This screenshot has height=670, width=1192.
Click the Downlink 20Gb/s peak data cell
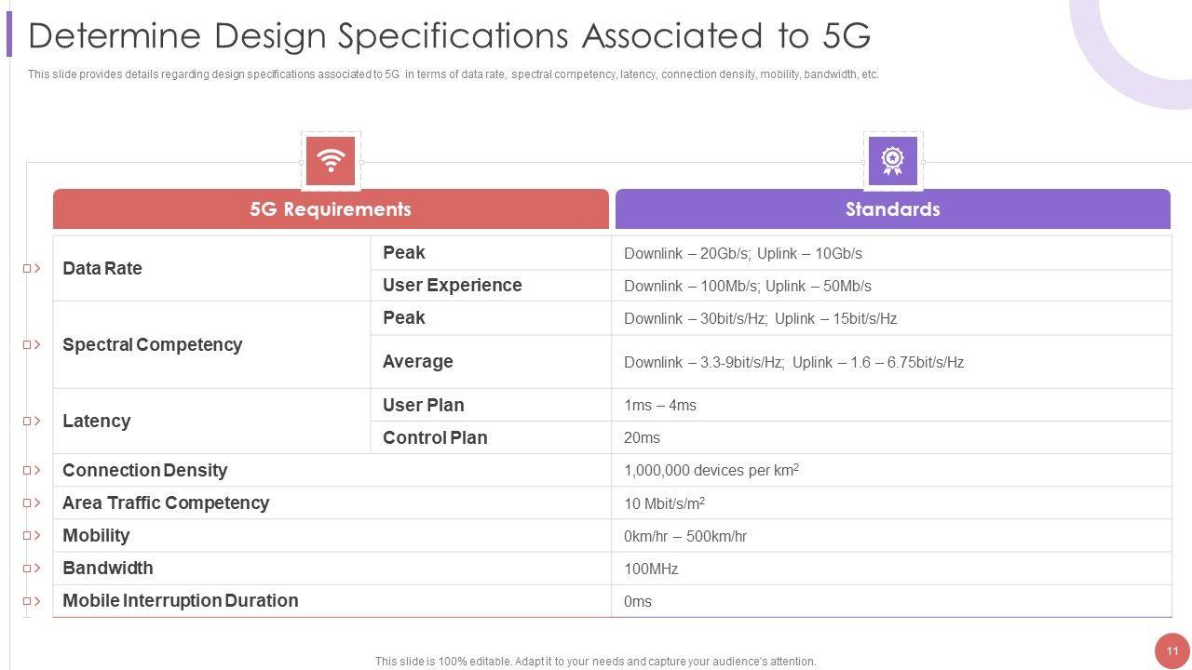tap(743, 253)
